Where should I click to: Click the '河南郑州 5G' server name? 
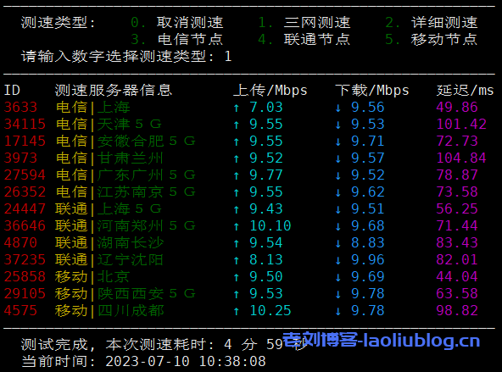click(x=147, y=225)
